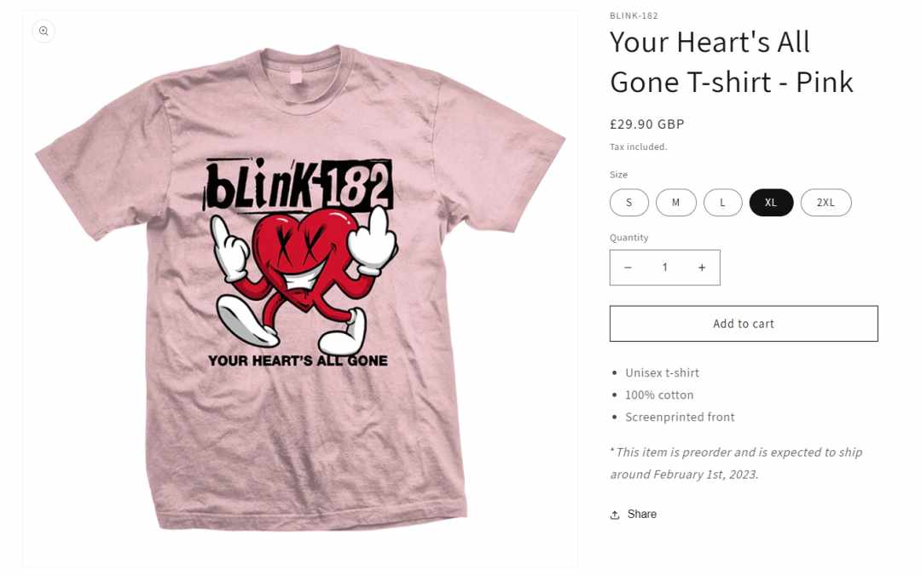Open the Share option
Image resolution: width=921 pixels, height=576 pixels.
(633, 515)
